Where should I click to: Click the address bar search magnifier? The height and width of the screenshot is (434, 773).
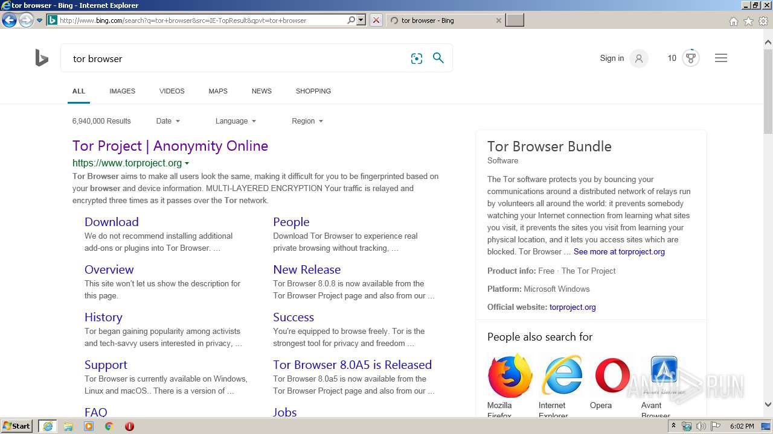(x=351, y=20)
